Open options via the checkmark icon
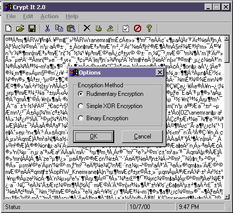This screenshot has width=233, height=213. [x=126, y=28]
